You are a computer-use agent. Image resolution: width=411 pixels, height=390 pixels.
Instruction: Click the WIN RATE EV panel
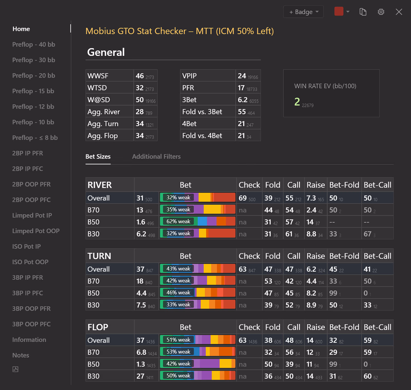(331, 93)
